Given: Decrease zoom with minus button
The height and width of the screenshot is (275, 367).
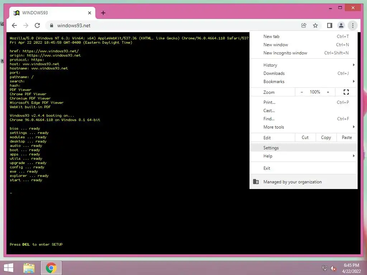Looking at the screenshot, I should 302,92.
